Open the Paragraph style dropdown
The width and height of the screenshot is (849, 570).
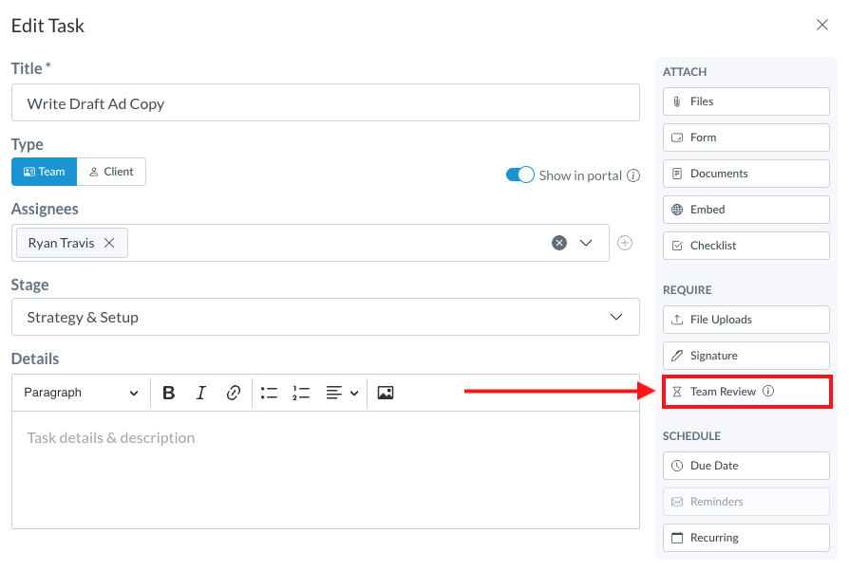click(x=81, y=393)
